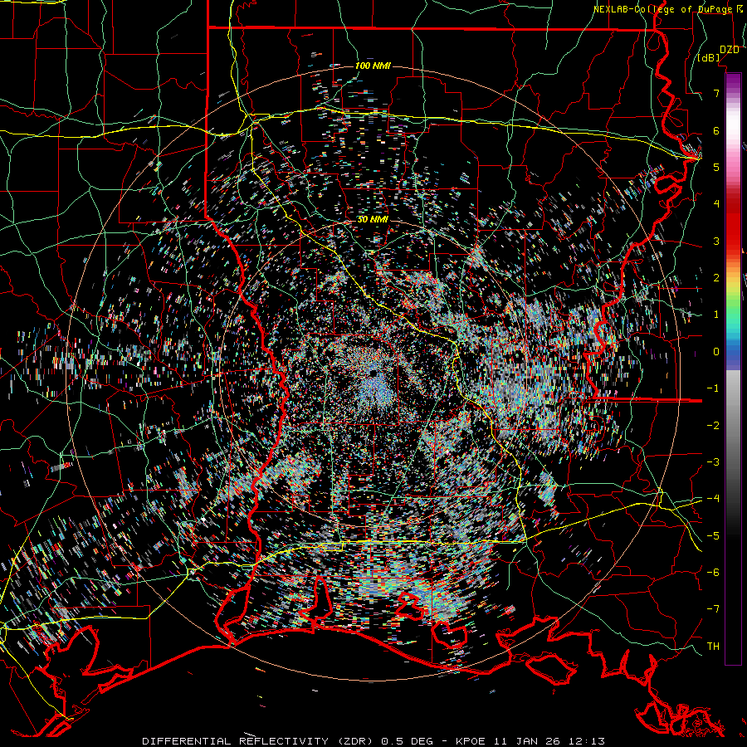The image size is (747, 747).
Task: Click the "DZD" legend title
Action: (729, 50)
